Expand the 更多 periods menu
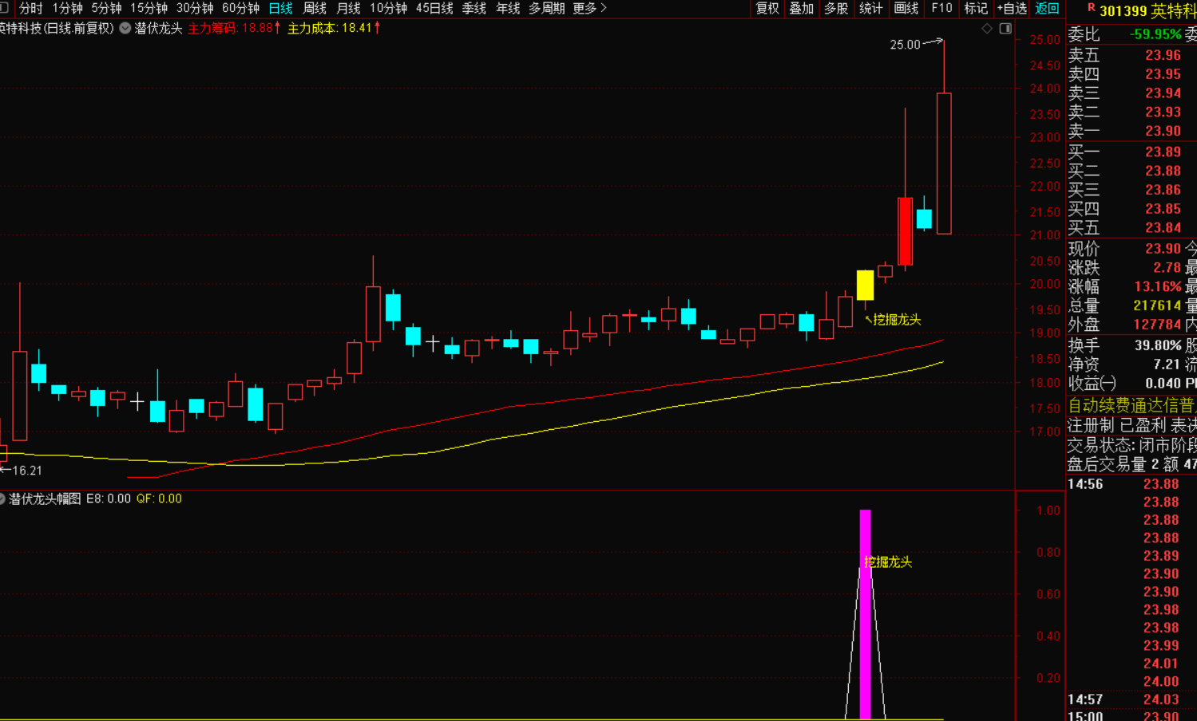The image size is (1197, 721). 589,8
